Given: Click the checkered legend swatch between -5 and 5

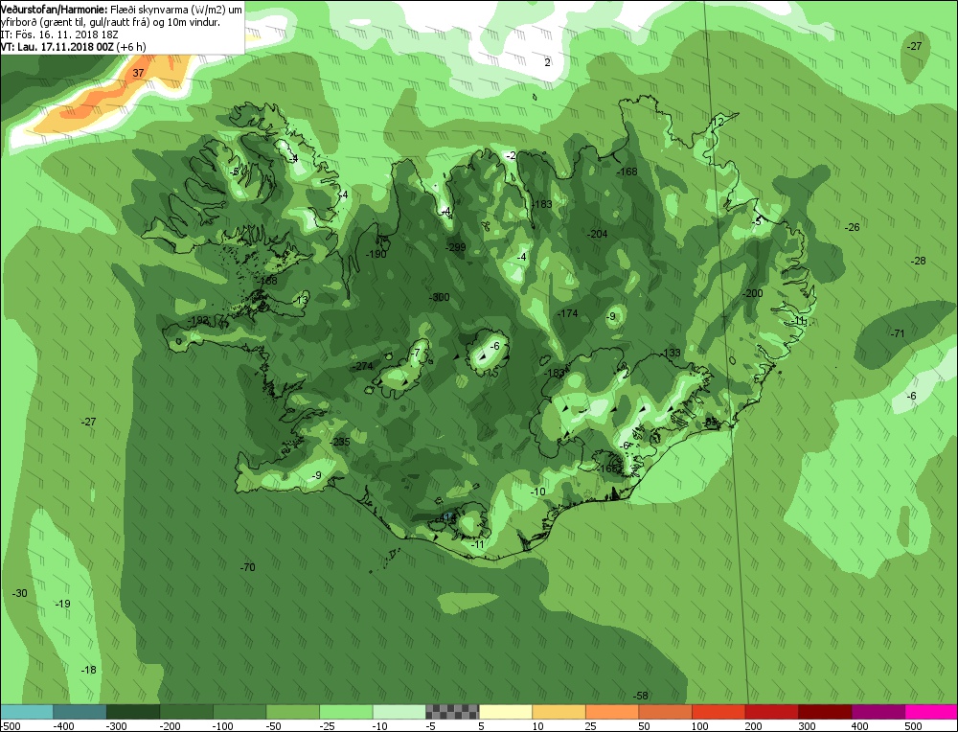Looking at the screenshot, I should click(x=452, y=712).
